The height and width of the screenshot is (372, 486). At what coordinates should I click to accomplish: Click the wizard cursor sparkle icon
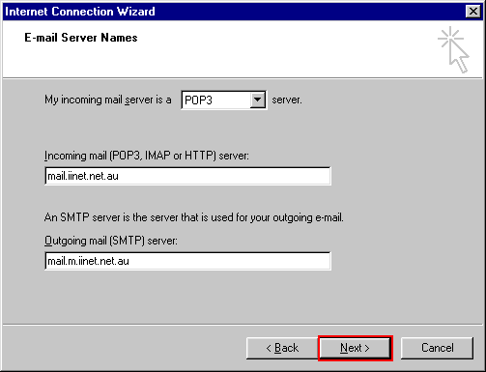[x=454, y=50]
